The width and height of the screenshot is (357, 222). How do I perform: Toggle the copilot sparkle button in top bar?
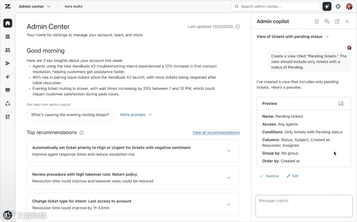coord(327,6)
